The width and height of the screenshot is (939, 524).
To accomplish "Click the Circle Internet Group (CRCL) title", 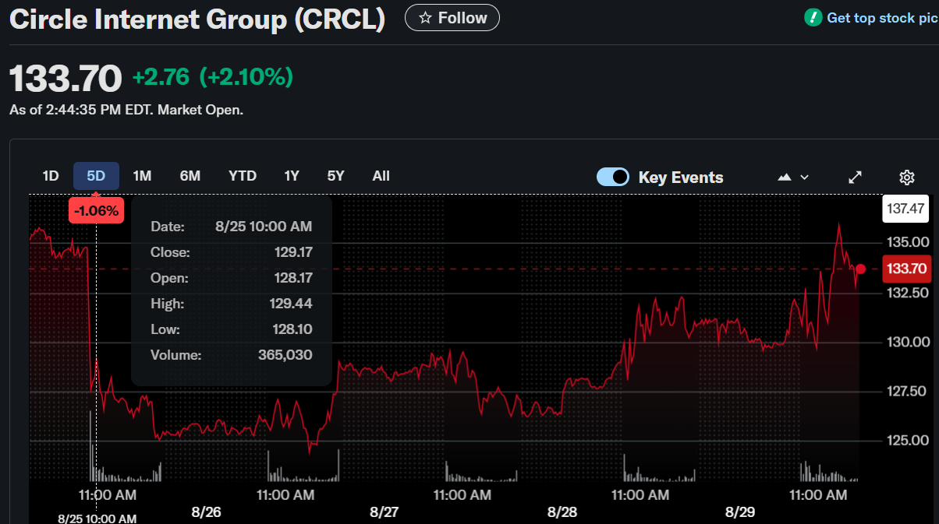I will pos(197,19).
